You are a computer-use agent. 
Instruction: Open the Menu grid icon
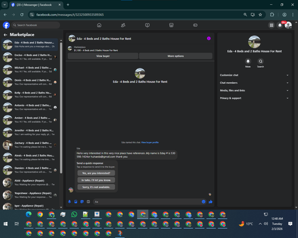[271, 25]
